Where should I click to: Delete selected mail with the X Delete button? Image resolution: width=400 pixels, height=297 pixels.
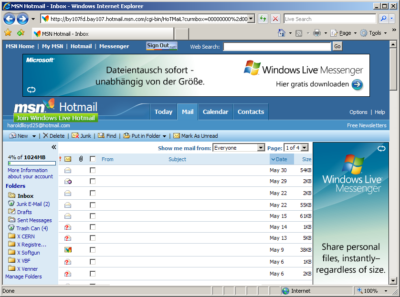coord(54,136)
